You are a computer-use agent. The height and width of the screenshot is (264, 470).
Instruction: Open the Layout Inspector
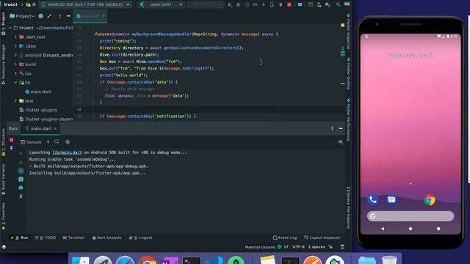pos(322,238)
